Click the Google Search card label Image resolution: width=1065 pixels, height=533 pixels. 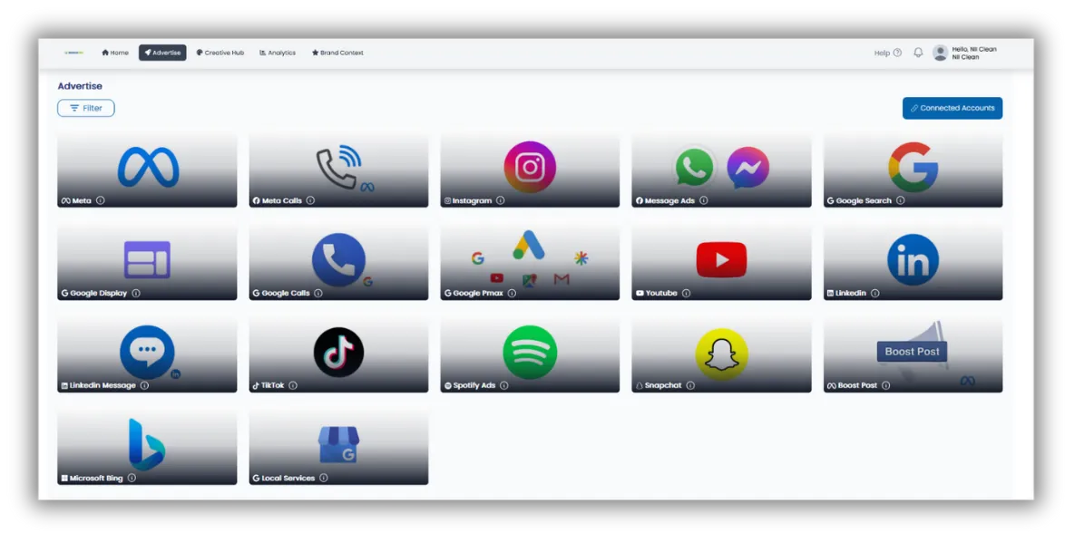click(x=864, y=200)
